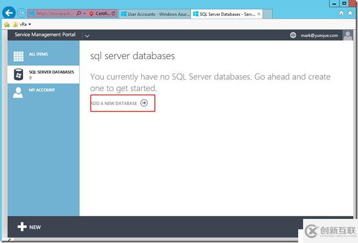
Task: Click the Service Management Portal title
Action: pos(45,34)
